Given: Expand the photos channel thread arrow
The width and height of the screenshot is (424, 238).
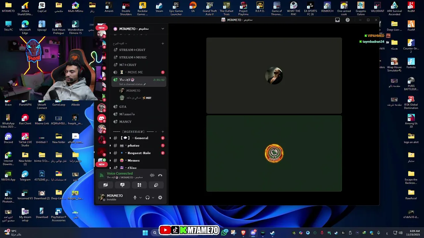Looking at the screenshot, I should click(110, 146).
